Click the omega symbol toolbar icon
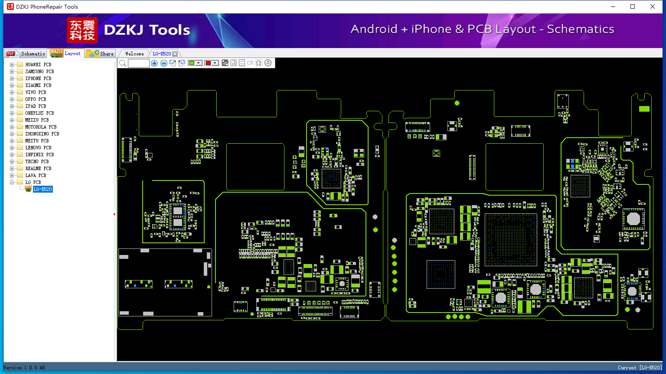Screen dimensions: 666x374 pos(259,63)
